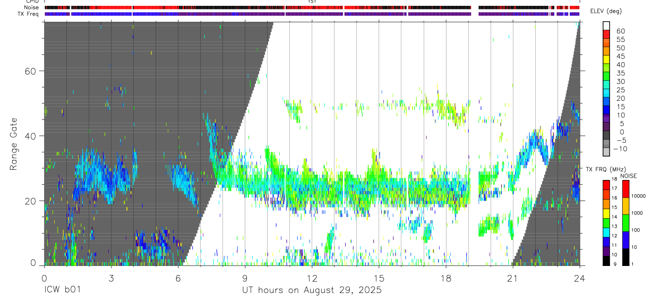Click the 1 value on the NOISE scale
Image resolution: width=652 pixels, height=301 pixels.
pos(632,264)
